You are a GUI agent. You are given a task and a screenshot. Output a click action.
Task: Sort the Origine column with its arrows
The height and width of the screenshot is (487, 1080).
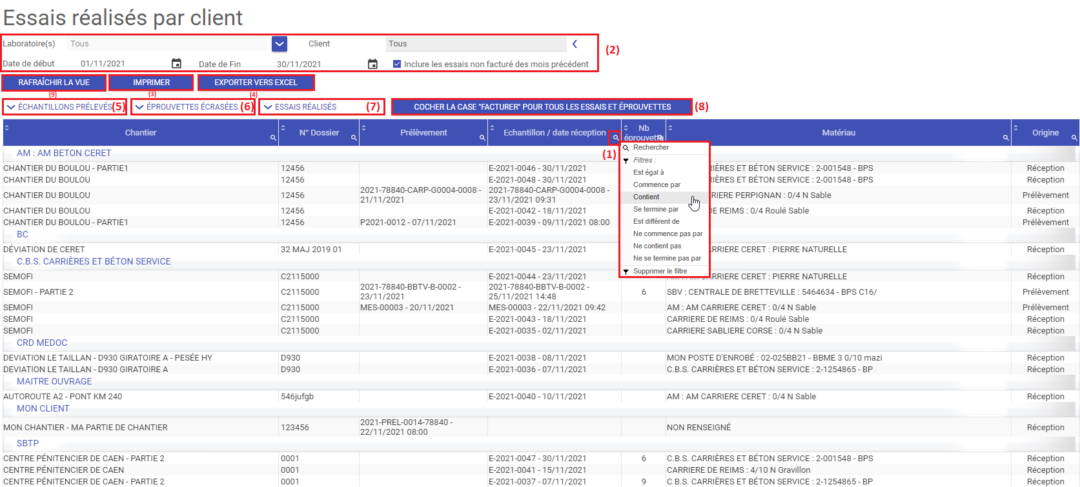tap(1015, 128)
